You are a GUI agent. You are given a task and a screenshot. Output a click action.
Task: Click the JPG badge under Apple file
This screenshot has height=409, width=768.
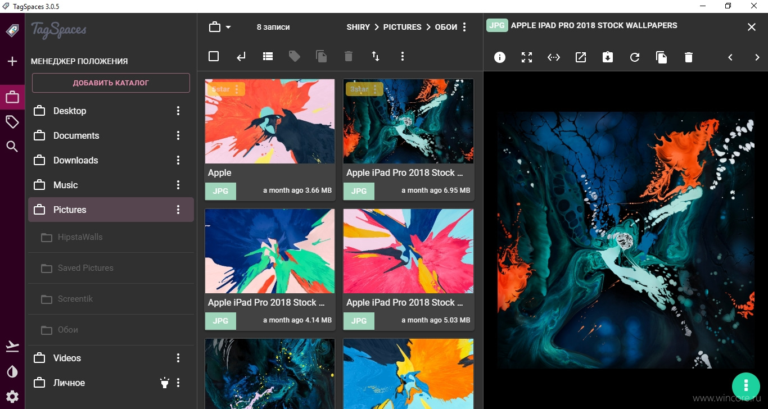click(x=221, y=191)
